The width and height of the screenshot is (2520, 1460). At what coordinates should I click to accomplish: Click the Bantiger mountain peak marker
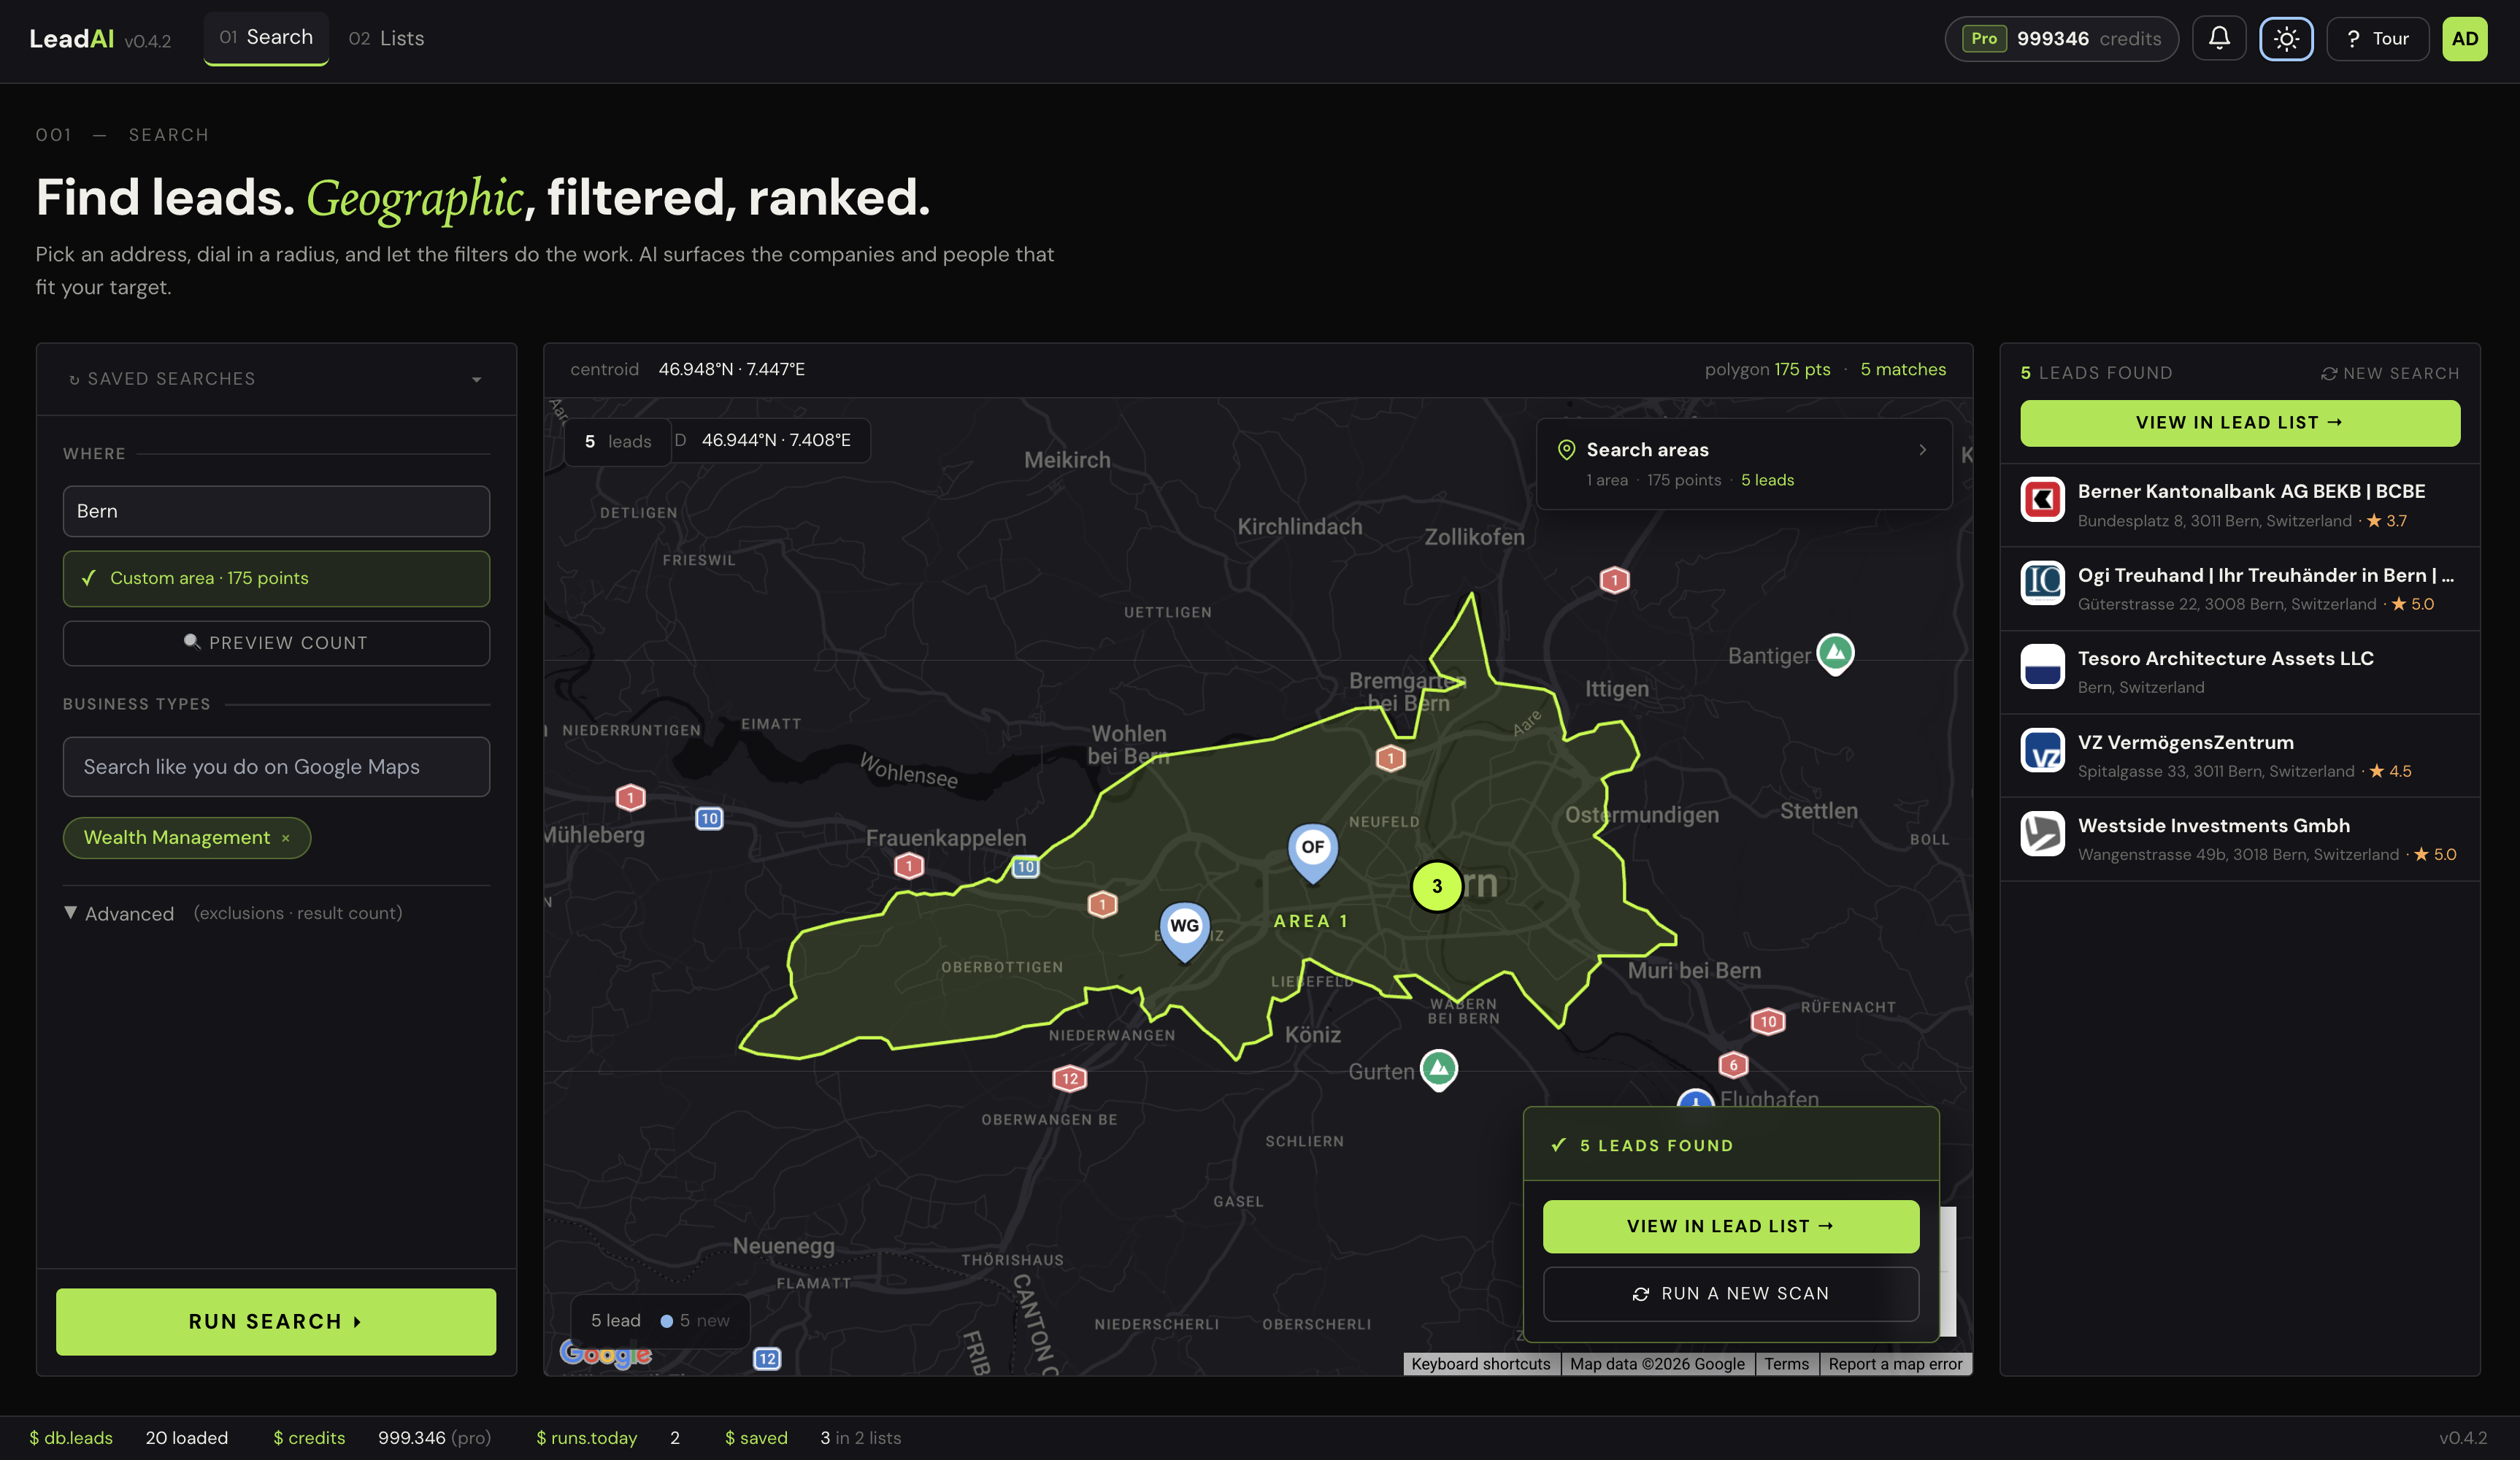(1835, 654)
